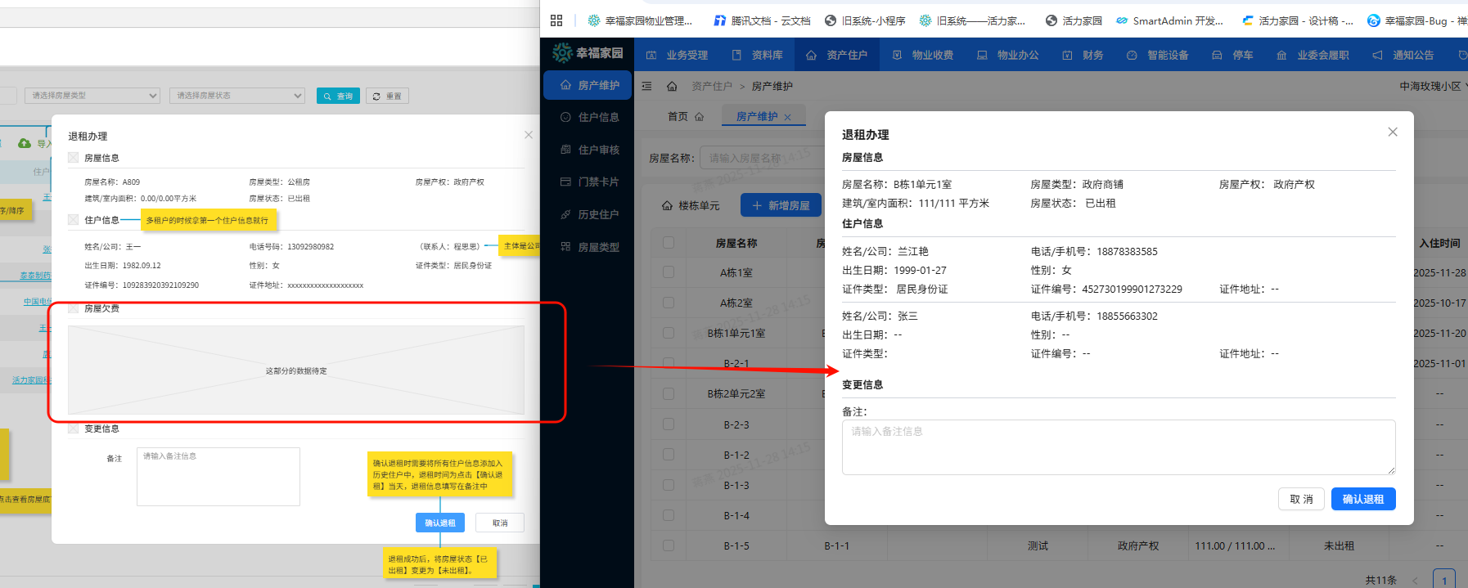Switch to the 物业收费 menu
1468x588 pixels.
coord(923,55)
